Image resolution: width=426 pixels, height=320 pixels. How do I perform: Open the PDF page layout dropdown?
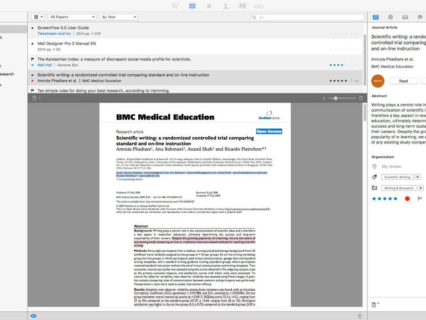tap(36, 98)
